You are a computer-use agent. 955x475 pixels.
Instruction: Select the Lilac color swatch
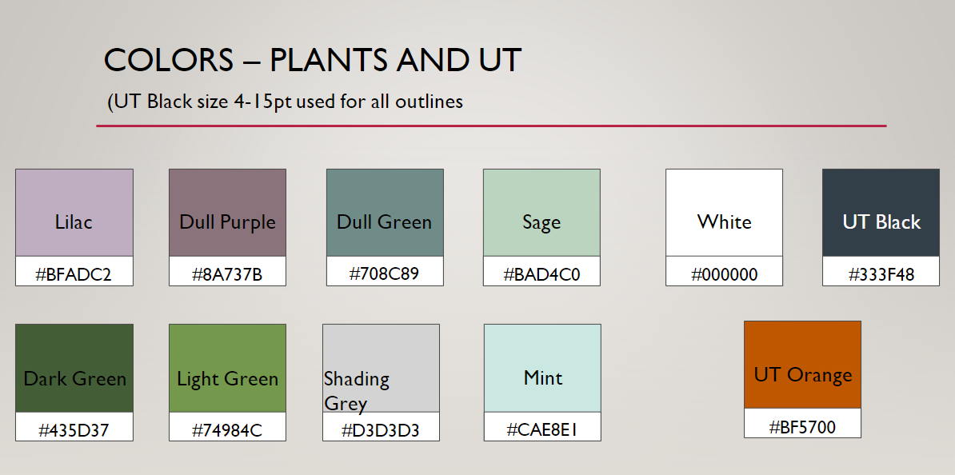pos(74,213)
